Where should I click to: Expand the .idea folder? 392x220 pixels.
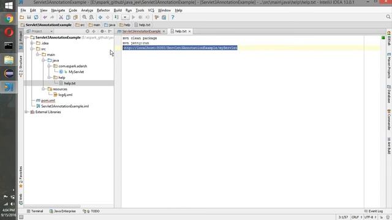[x=32, y=43]
